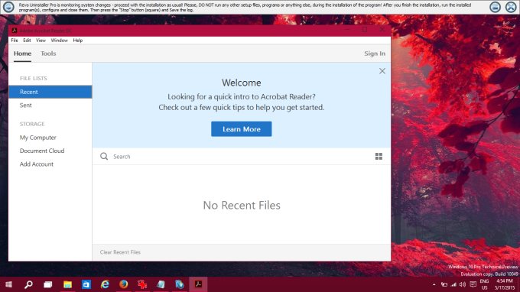Viewport: 520px width, 292px height.
Task: Dismiss the Welcome banner with the X
Action: (382, 71)
